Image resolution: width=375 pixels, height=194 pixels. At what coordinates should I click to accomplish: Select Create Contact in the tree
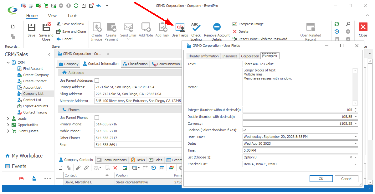32,81
